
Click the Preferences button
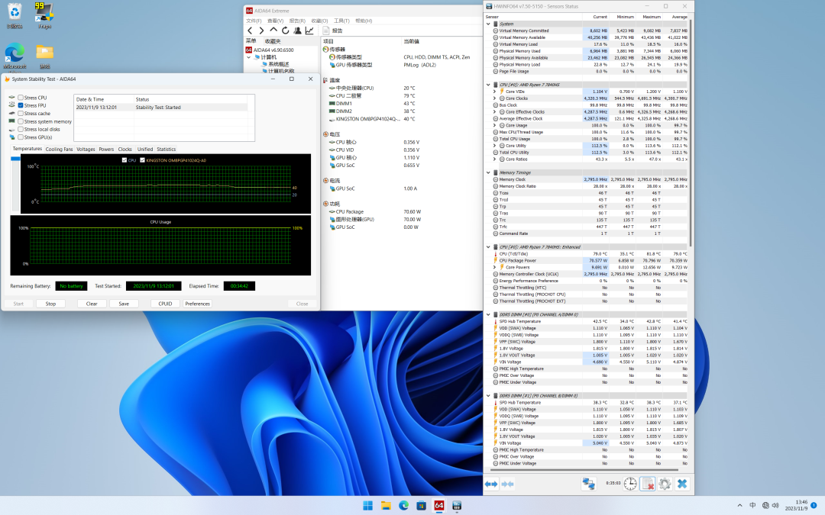[x=197, y=304]
